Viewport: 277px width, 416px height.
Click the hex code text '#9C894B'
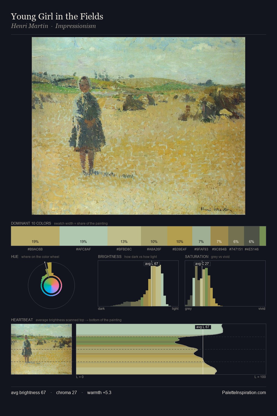click(219, 249)
